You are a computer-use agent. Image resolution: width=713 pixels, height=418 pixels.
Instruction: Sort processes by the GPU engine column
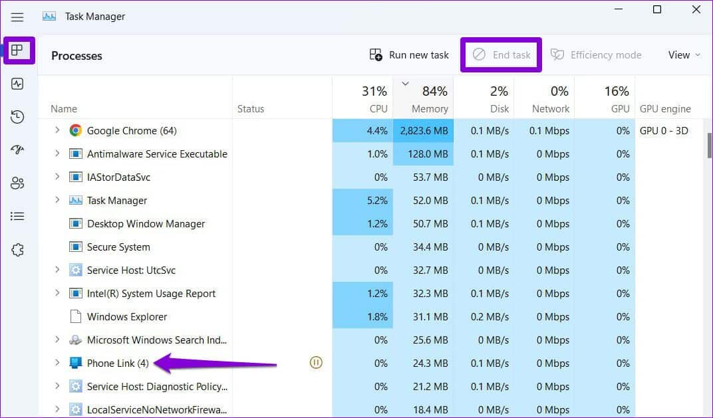point(665,108)
